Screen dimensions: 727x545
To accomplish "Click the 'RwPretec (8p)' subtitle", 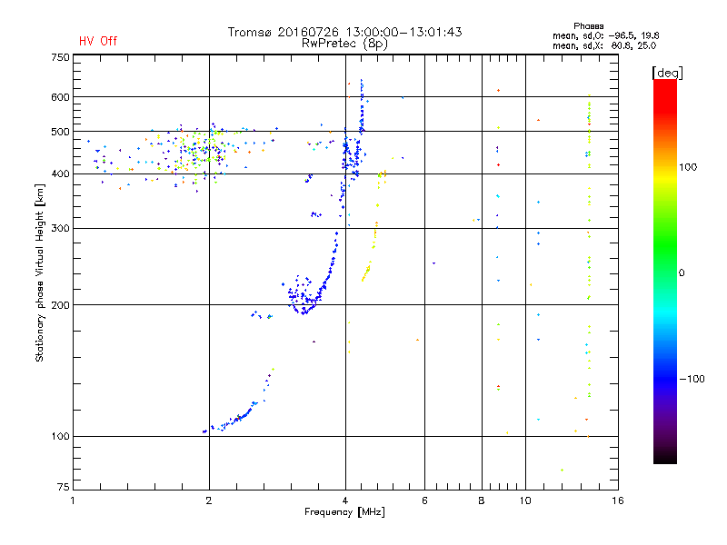I will click(x=344, y=44).
